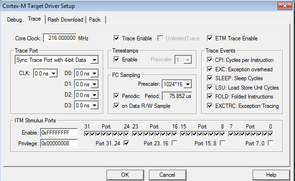Toggle Port 31..24 privilege checkbox
Image resolution: width=295 pixels, height=181 pixels.
[126, 143]
